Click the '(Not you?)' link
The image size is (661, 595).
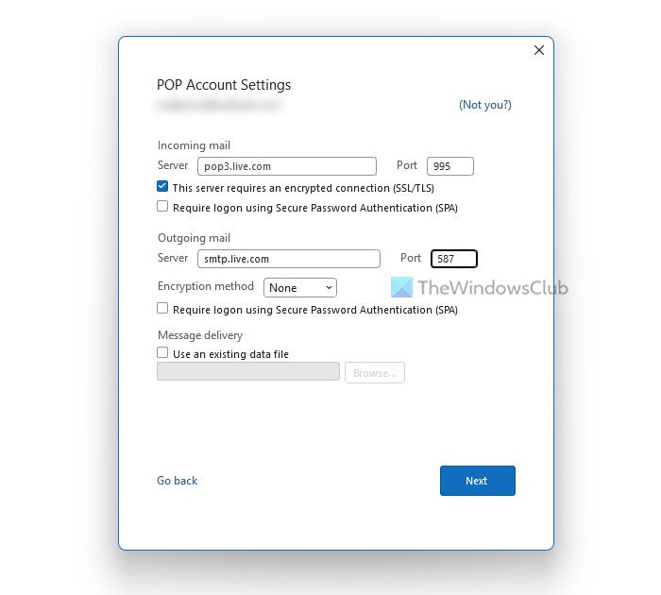(x=484, y=105)
